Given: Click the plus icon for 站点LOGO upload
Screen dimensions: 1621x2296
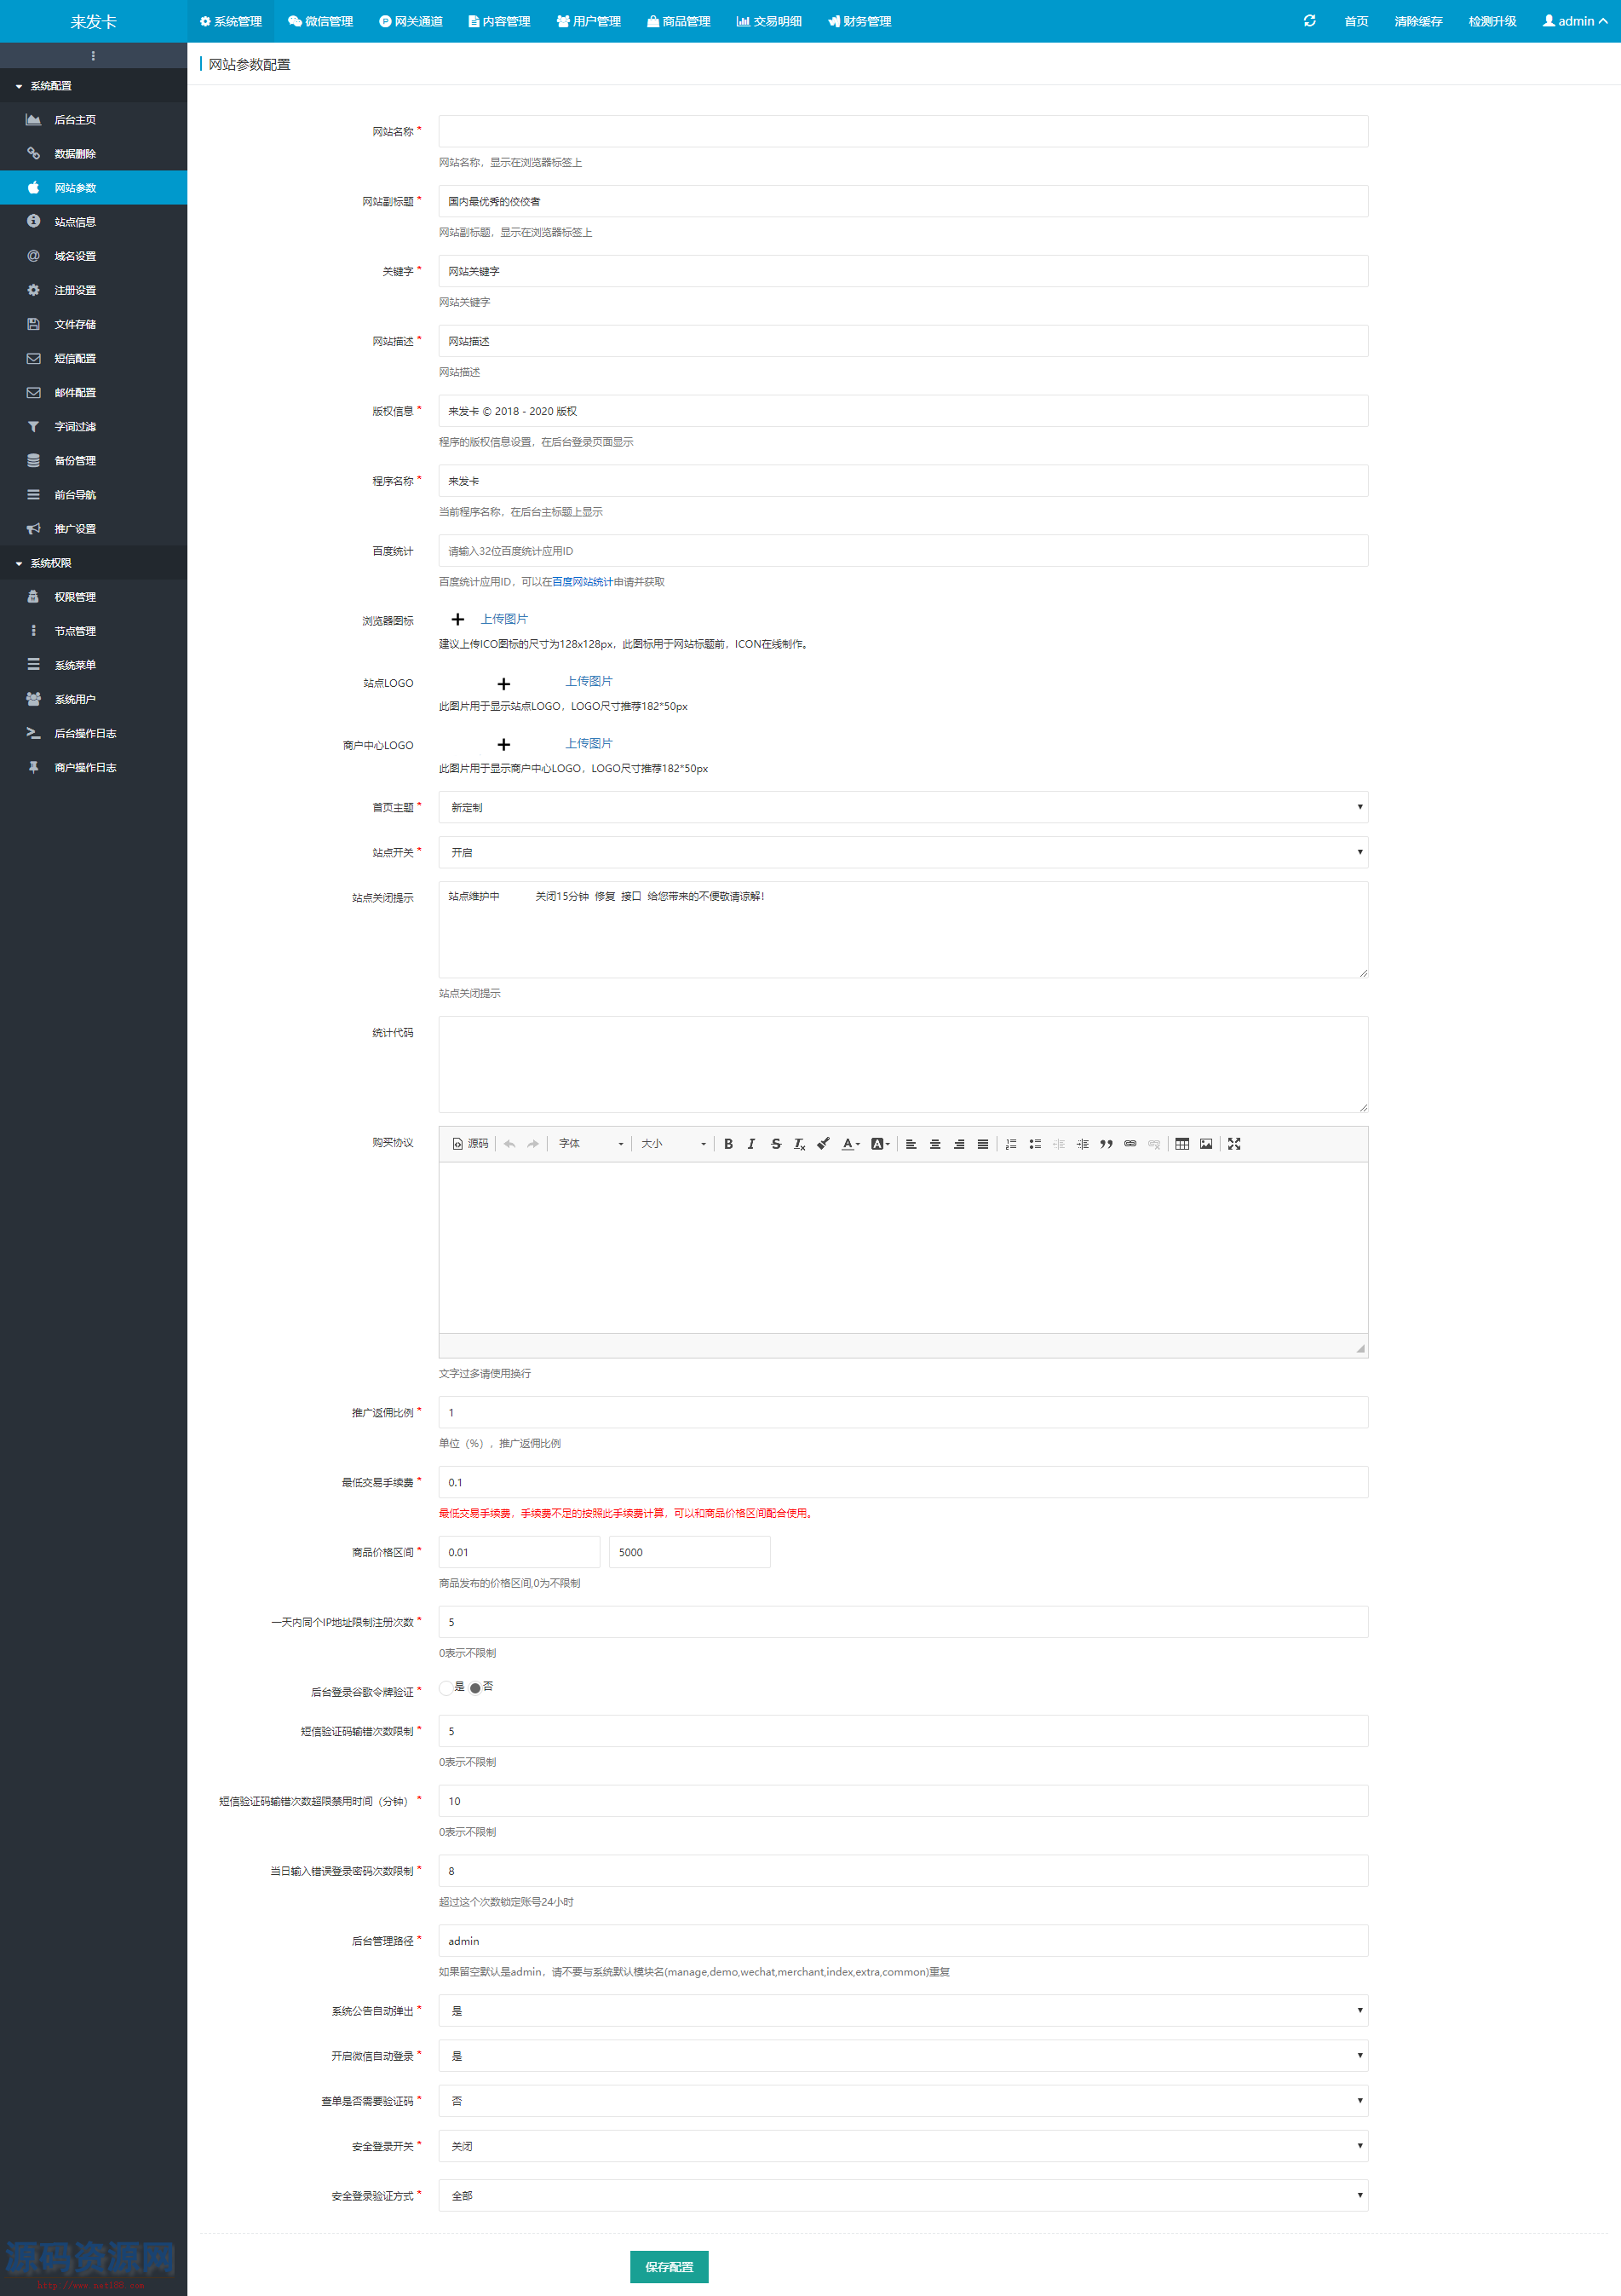Looking at the screenshot, I should click(503, 684).
